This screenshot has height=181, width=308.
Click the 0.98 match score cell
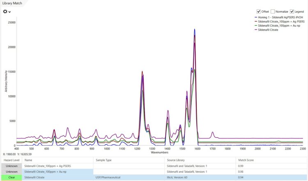[272, 172]
